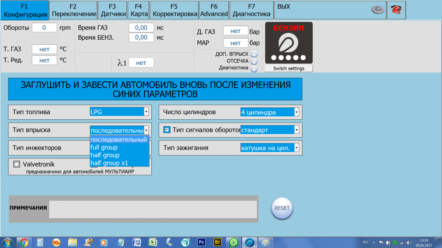Click the power icon in the ВЫХ tab

click(378, 10)
